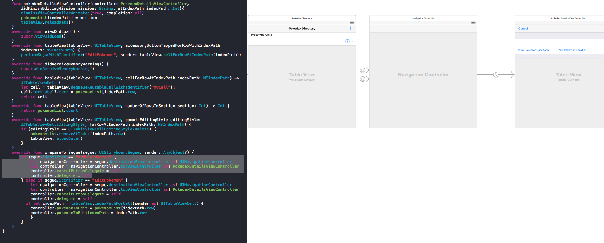This screenshot has width=604, height=243.
Task: Click the plus button in Pokedex Directory bar
Action: 350,28
